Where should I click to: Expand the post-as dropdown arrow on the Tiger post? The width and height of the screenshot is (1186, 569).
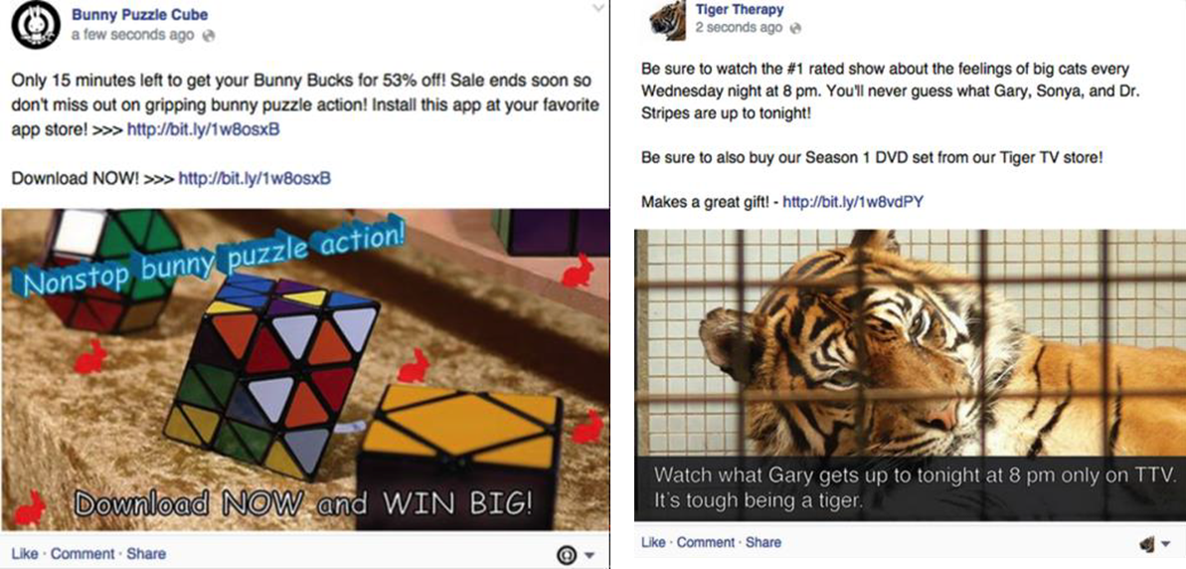click(x=1165, y=543)
